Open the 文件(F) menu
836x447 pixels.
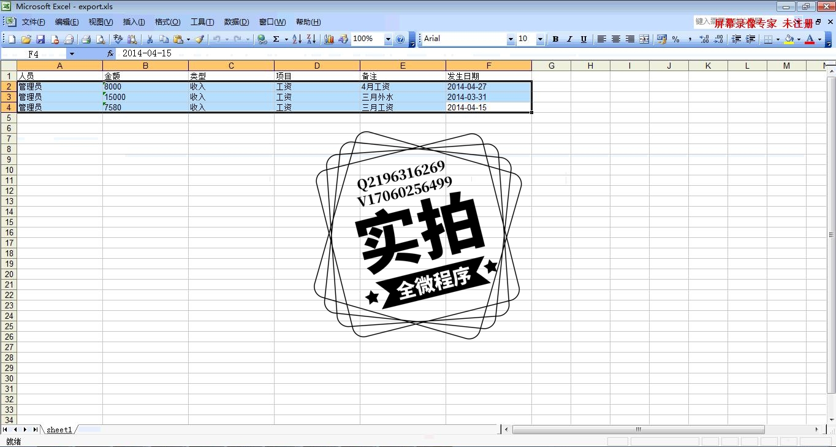34,22
